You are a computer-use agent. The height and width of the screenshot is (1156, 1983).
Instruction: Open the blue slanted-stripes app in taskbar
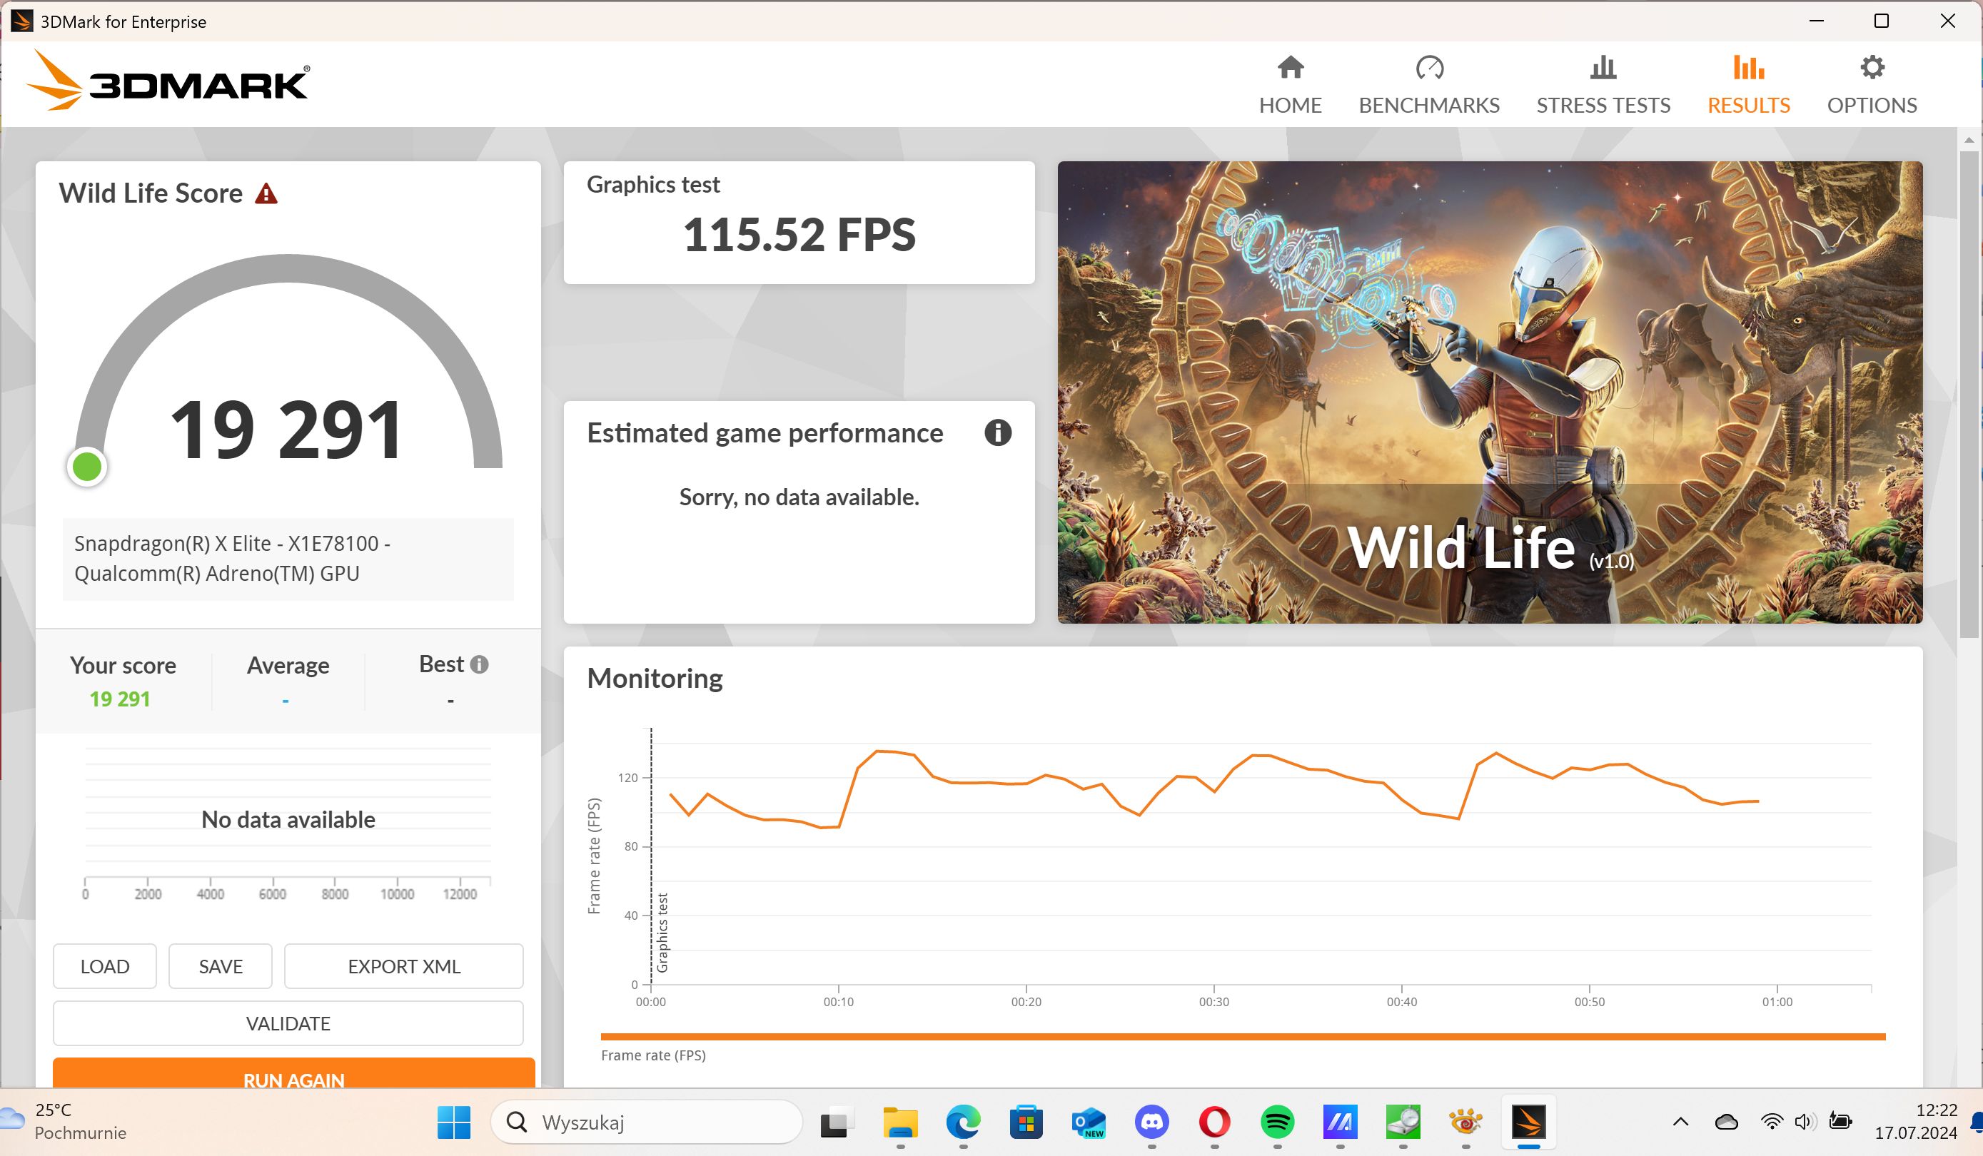[x=1340, y=1122]
